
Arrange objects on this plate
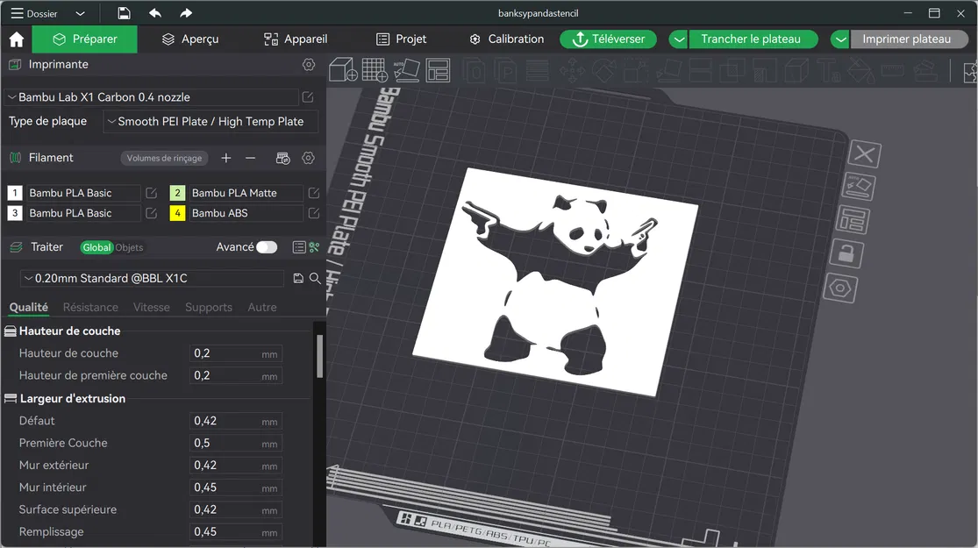[x=853, y=220]
